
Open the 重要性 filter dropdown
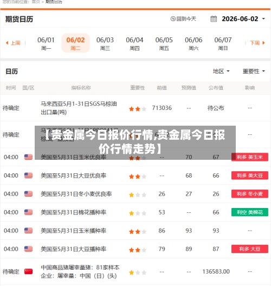tap(254, 71)
